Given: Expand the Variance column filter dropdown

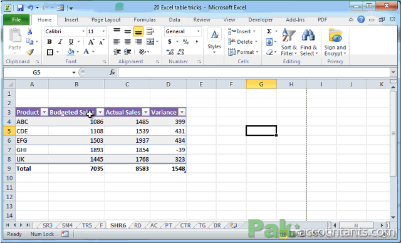Looking at the screenshot, I should (x=182, y=112).
